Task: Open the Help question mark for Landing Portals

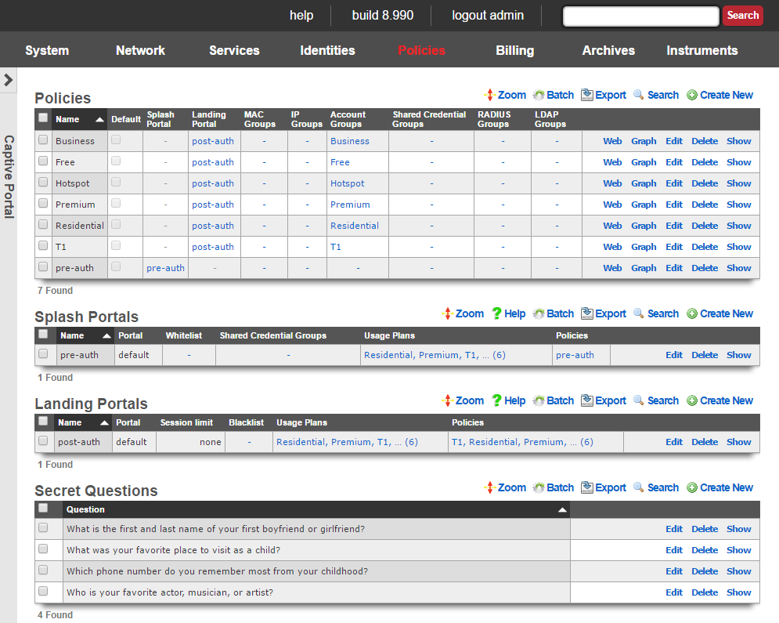Action: click(x=496, y=400)
